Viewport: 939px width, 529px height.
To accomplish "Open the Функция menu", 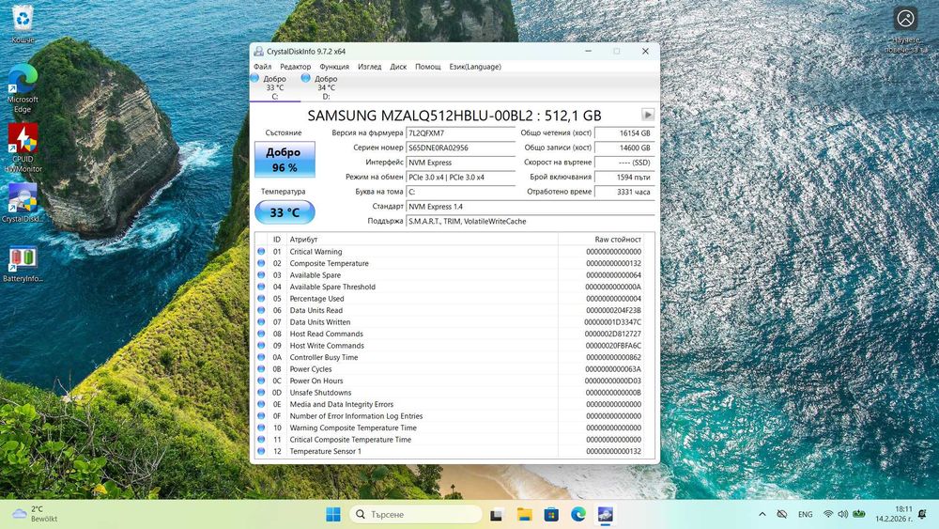I will pyautogui.click(x=334, y=67).
